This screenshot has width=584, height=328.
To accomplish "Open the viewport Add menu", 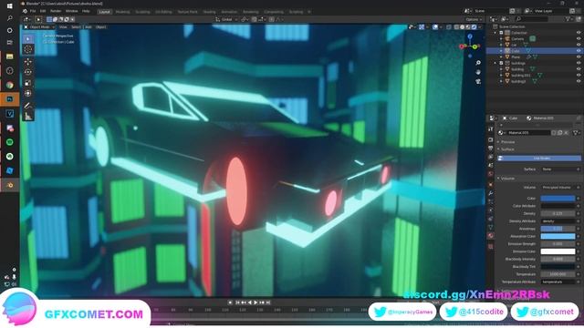I will [x=89, y=27].
